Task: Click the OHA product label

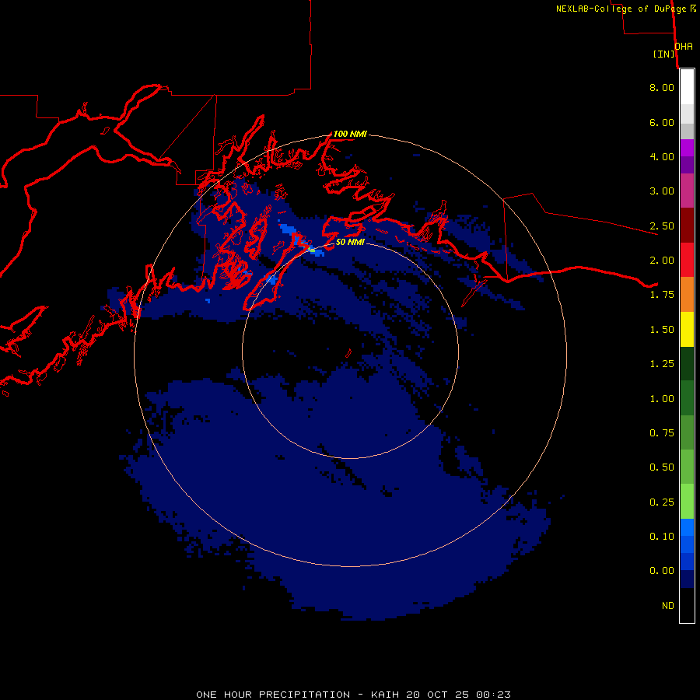Action: coord(684,47)
